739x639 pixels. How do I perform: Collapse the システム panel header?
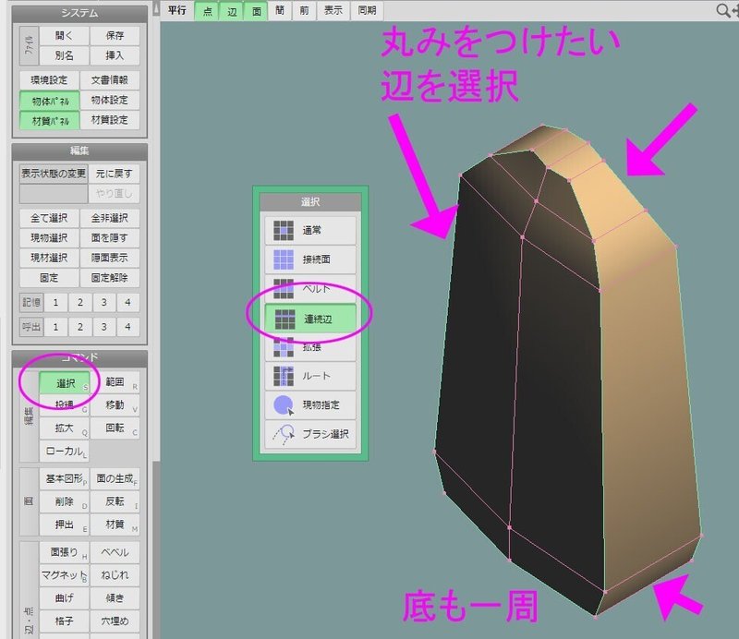[79, 14]
